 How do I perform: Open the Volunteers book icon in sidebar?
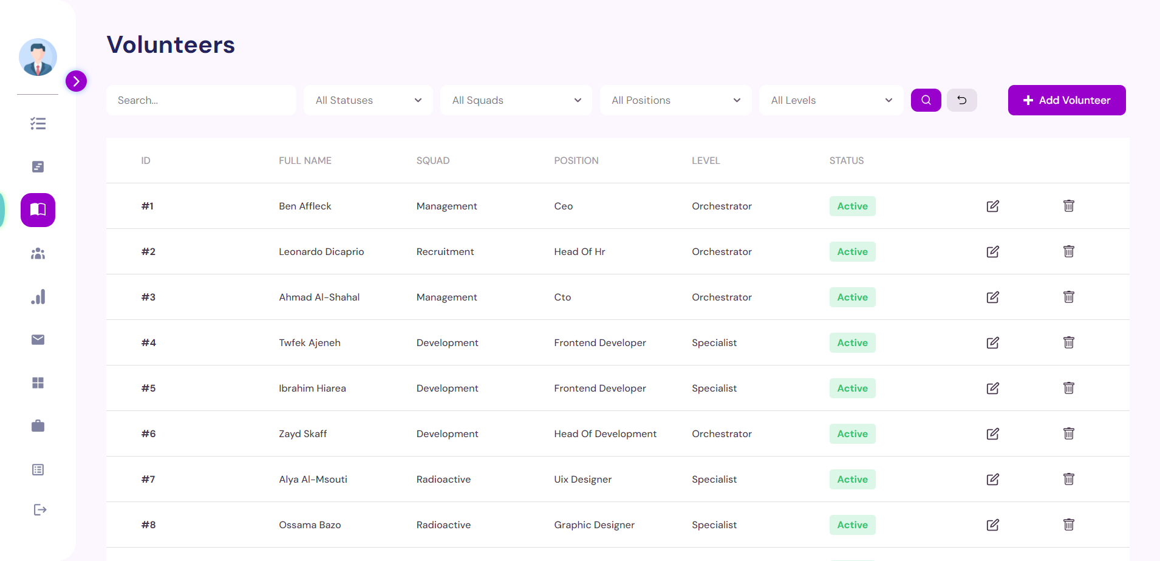coord(38,209)
